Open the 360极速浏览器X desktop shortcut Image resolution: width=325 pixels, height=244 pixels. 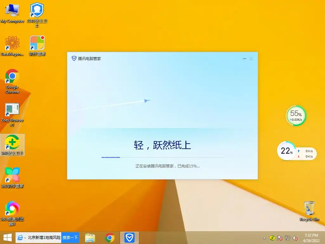pyautogui.click(x=12, y=213)
